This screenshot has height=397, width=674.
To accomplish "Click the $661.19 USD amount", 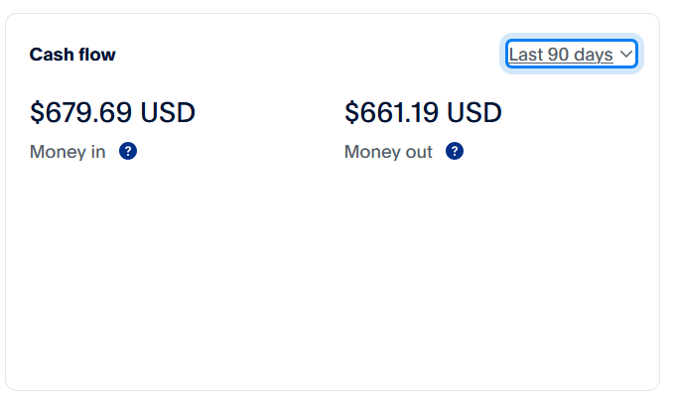I will 423,113.
